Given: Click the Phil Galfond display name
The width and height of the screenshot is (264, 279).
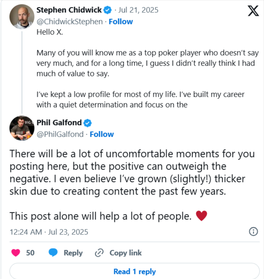Looking at the screenshot, I should [59, 123].
